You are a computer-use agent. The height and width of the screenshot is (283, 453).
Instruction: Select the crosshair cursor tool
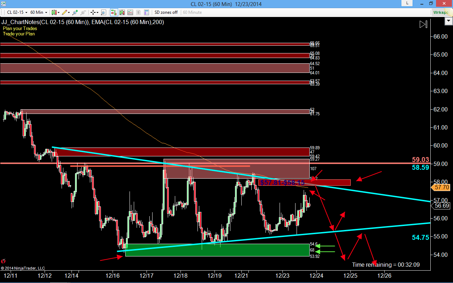click(x=94, y=12)
